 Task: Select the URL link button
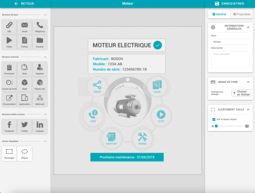click(x=9, y=27)
